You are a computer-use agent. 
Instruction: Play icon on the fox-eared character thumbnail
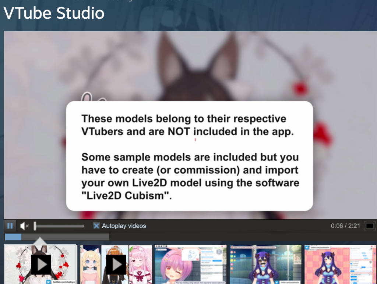pyautogui.click(x=41, y=264)
